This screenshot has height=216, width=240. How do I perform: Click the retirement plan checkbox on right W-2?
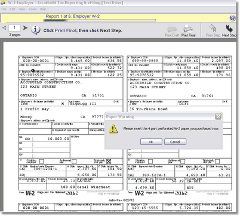(183, 161)
